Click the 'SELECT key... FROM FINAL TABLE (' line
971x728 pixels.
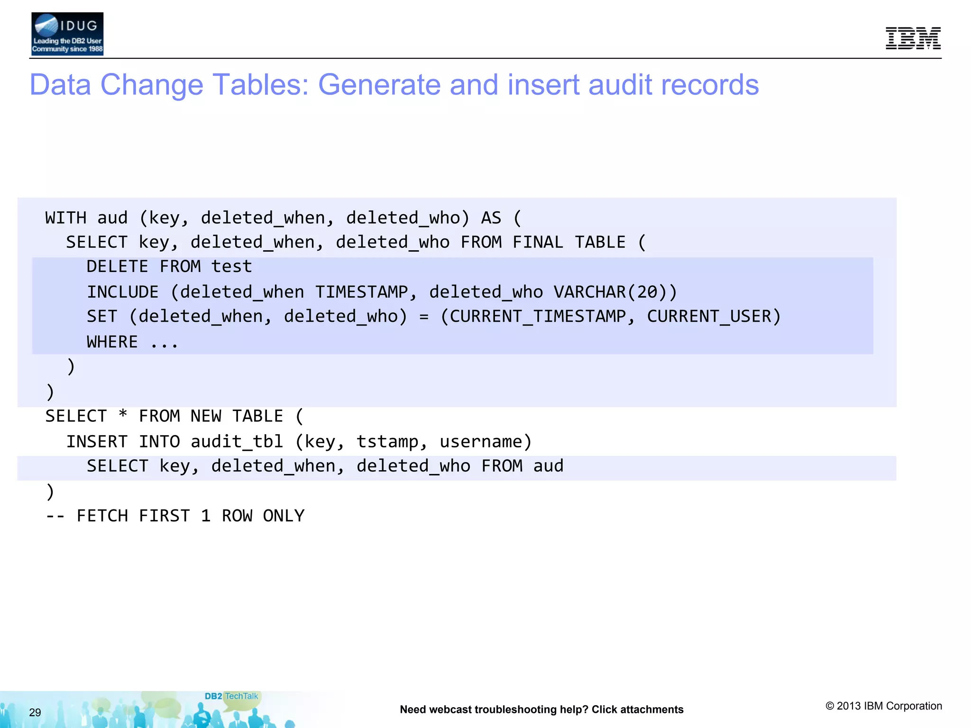(x=356, y=242)
